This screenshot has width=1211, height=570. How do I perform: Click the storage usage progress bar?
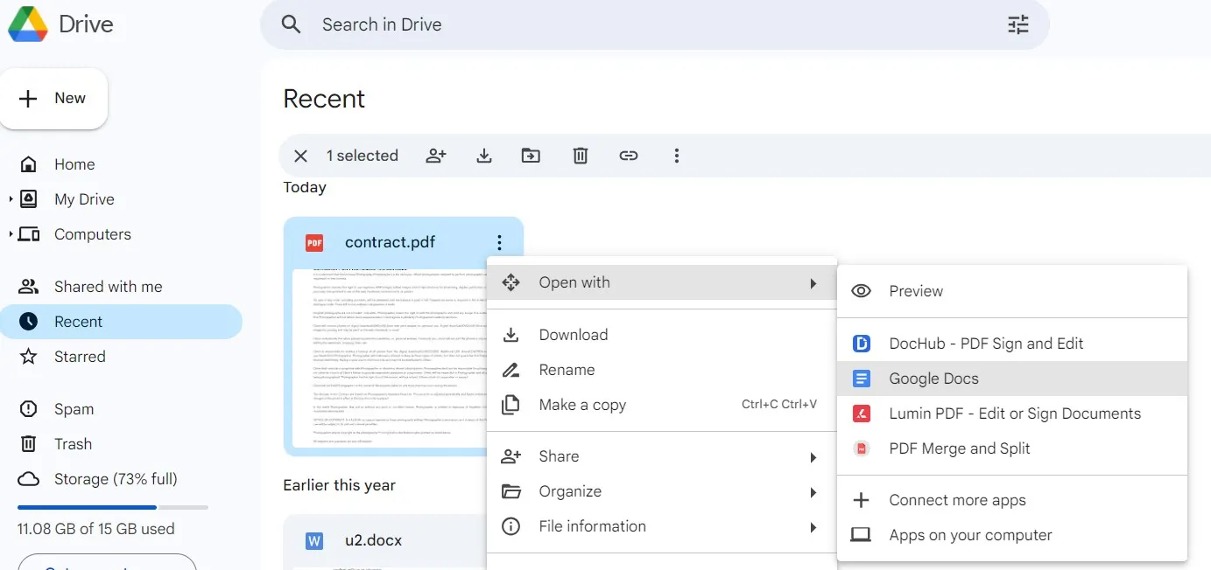111,506
